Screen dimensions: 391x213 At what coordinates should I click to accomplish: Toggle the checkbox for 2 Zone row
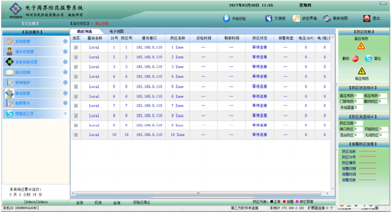coord(76,57)
